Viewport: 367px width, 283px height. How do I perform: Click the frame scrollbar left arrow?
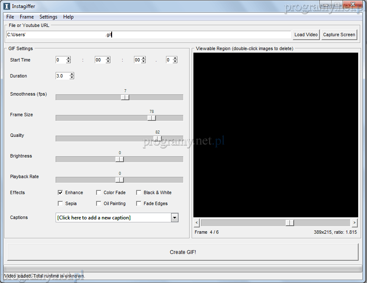197,223
